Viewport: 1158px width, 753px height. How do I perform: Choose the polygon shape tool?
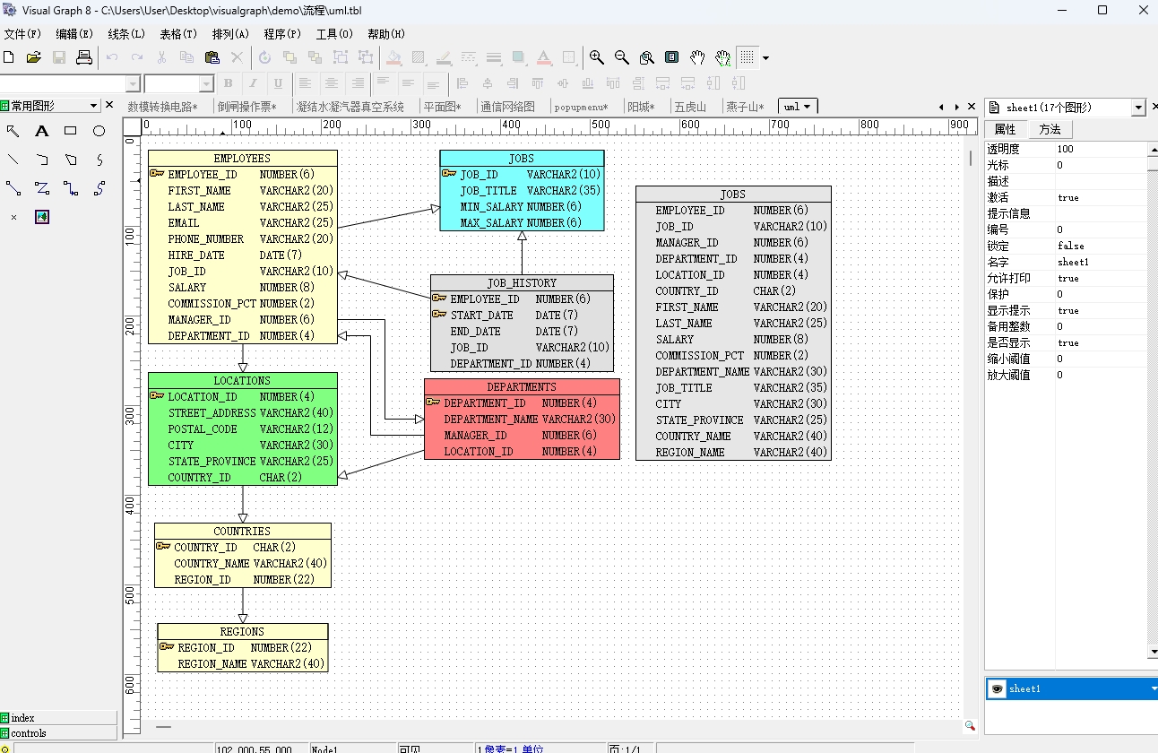71,160
